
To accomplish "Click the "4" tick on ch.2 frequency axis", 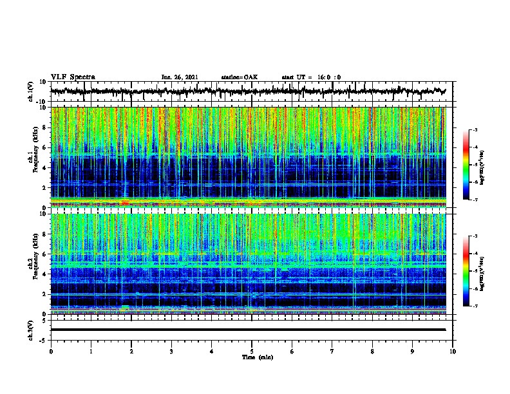I will [x=44, y=274].
